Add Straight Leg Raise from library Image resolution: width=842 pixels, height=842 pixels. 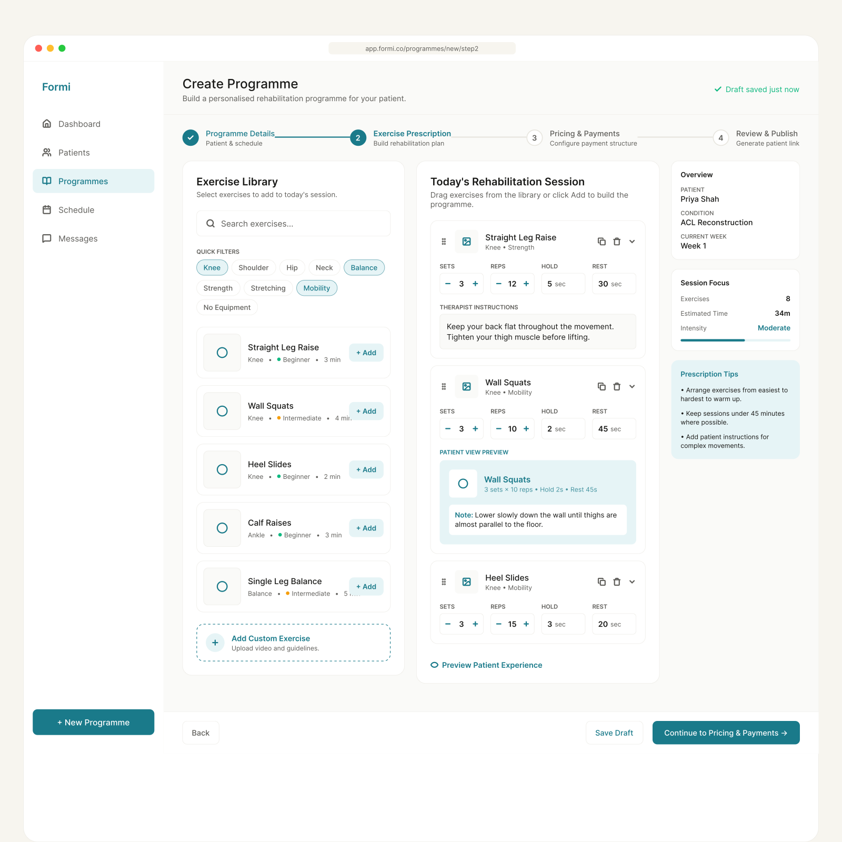coord(366,353)
